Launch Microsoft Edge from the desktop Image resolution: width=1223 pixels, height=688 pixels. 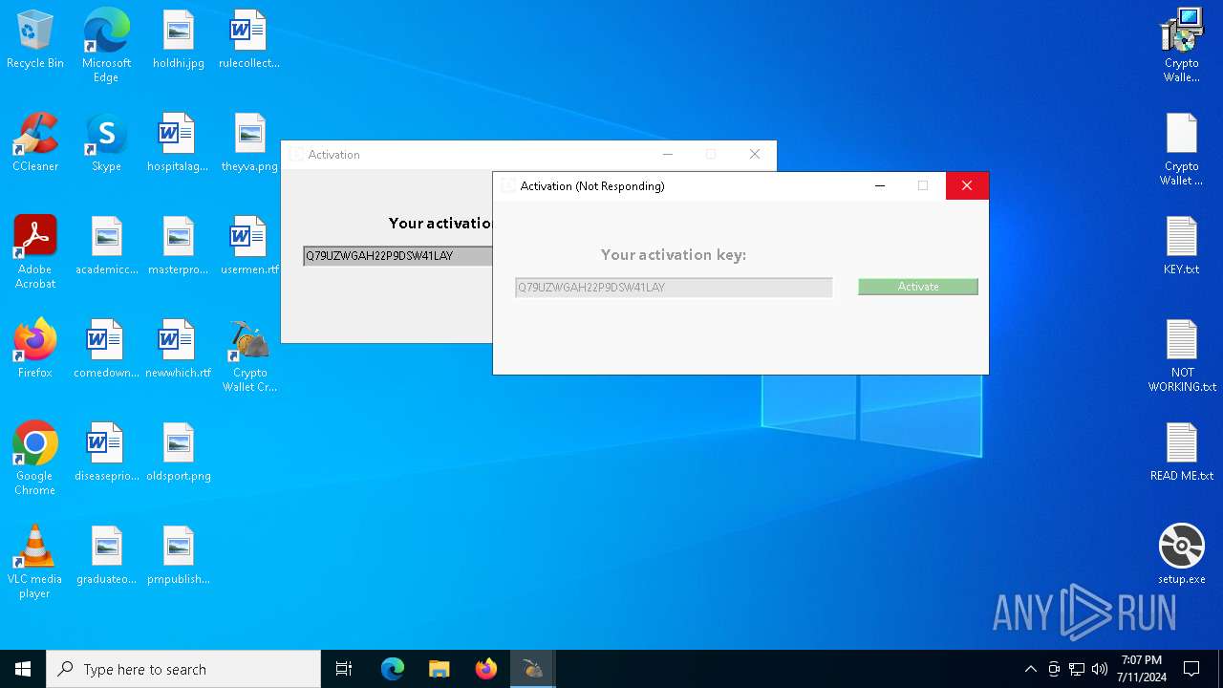point(106,46)
